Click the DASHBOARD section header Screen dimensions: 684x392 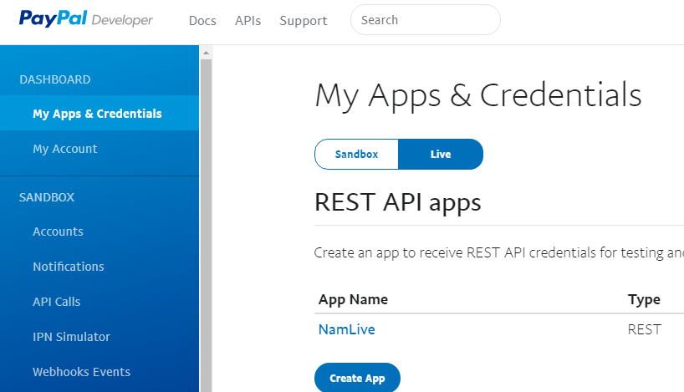point(55,79)
